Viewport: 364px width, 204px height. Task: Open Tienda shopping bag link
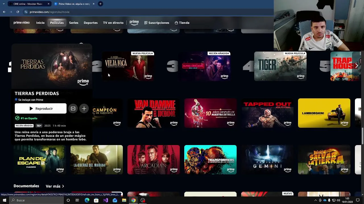[x=182, y=23]
